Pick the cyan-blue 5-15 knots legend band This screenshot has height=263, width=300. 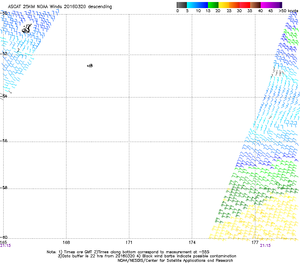point(197,5)
